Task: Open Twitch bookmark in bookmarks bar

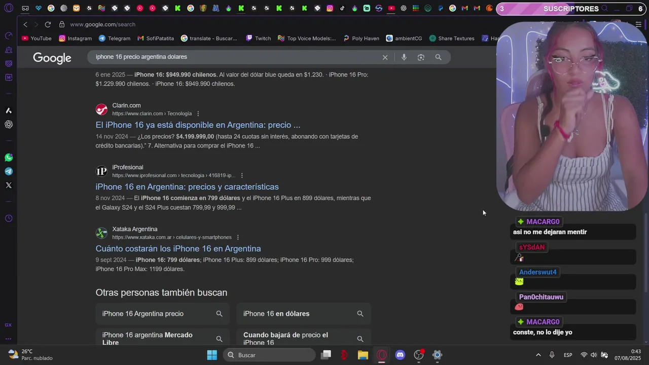Action: point(259,39)
